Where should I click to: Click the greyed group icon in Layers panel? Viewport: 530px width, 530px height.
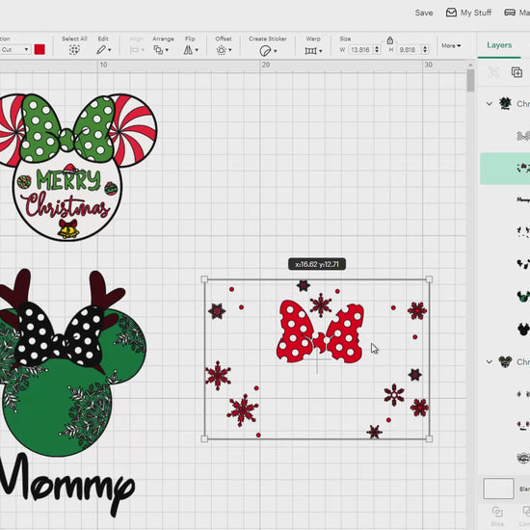pyautogui.click(x=493, y=72)
